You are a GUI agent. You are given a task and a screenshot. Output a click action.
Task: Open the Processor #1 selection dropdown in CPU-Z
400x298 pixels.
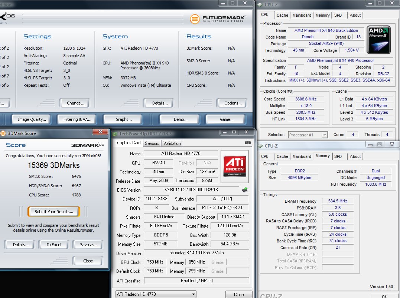pos(308,135)
